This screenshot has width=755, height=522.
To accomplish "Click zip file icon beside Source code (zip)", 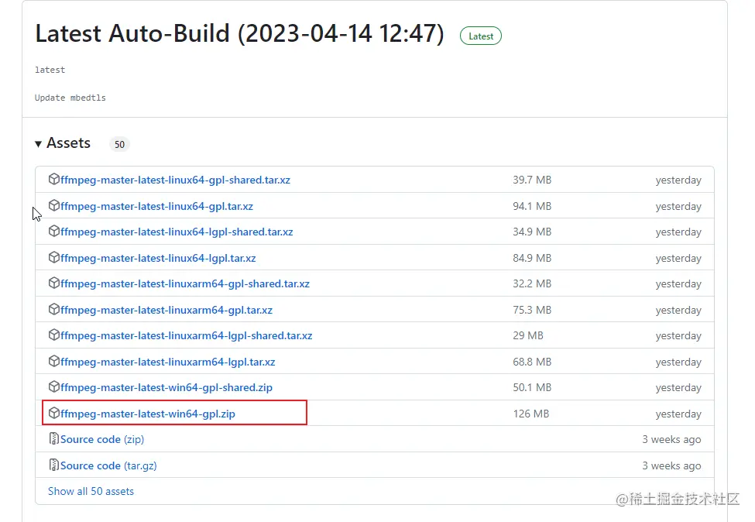I will (54, 438).
